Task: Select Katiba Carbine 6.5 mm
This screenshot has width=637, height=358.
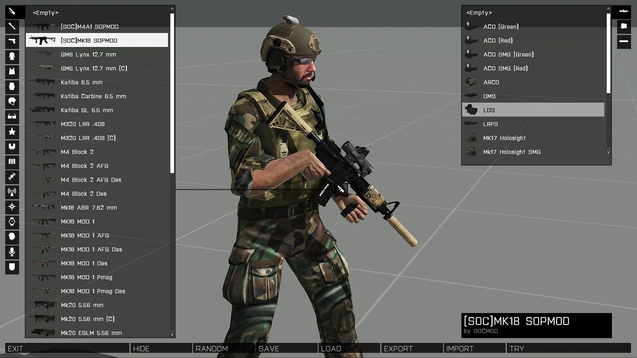Action: [97, 96]
